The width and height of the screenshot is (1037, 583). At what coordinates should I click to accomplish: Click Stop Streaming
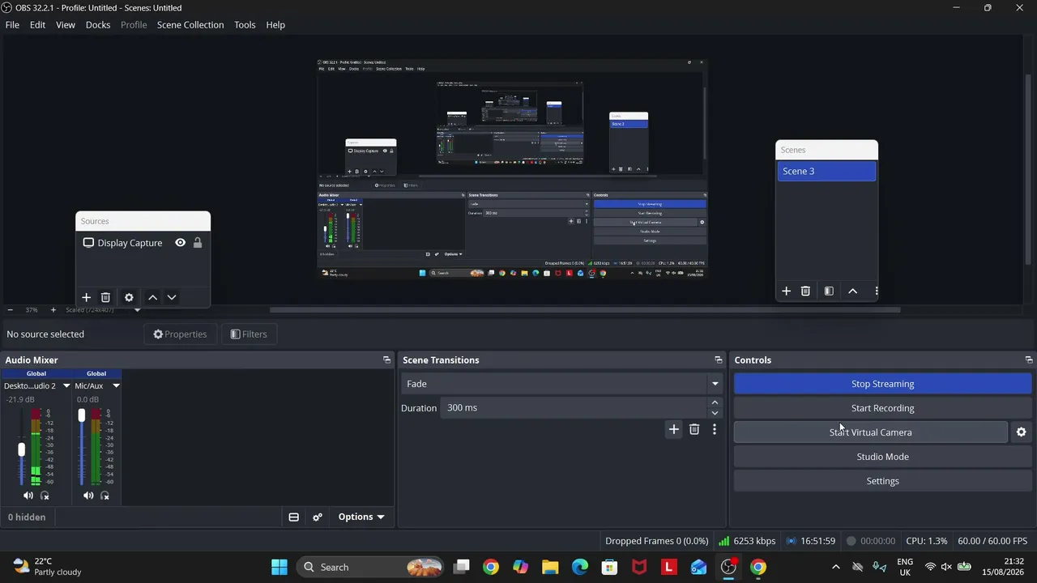tap(882, 384)
